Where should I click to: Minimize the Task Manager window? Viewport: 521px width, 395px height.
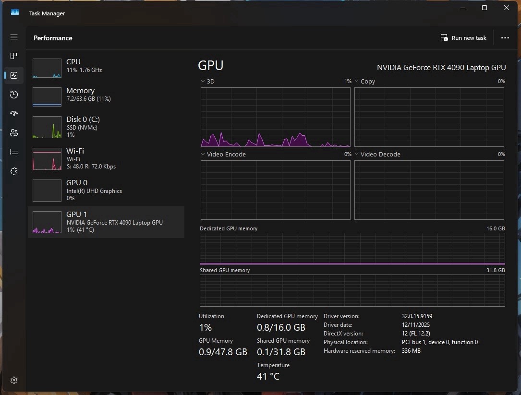point(462,8)
